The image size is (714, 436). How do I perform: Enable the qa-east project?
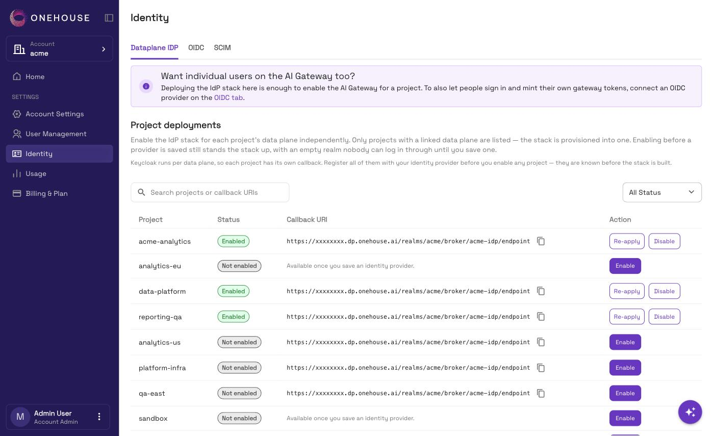pyautogui.click(x=625, y=393)
